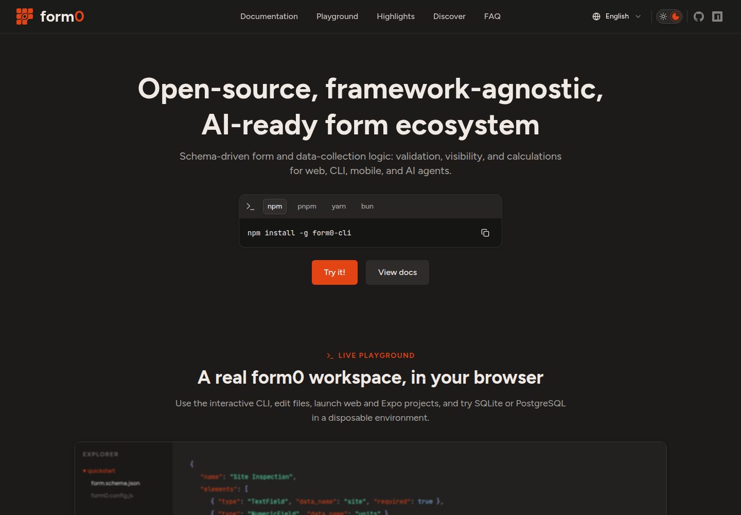
Task: Select the yarn install tab
Action: 339,206
